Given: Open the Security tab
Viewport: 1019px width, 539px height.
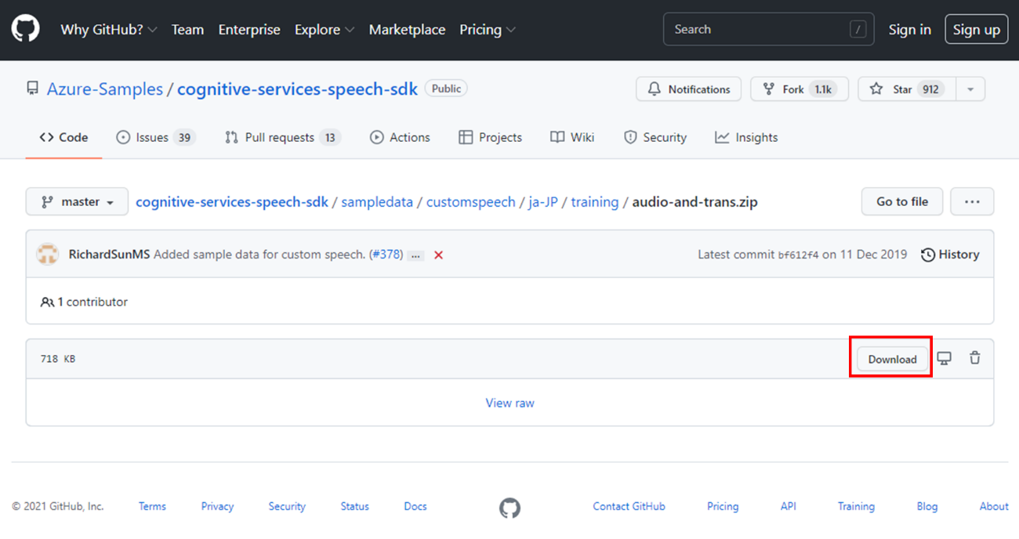Looking at the screenshot, I should tap(655, 137).
